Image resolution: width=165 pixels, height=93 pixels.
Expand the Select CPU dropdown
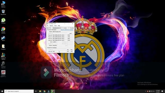(57, 28)
